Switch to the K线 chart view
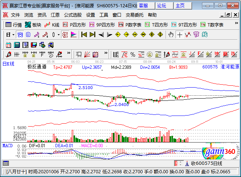241x177 pixels. (x=52, y=25)
